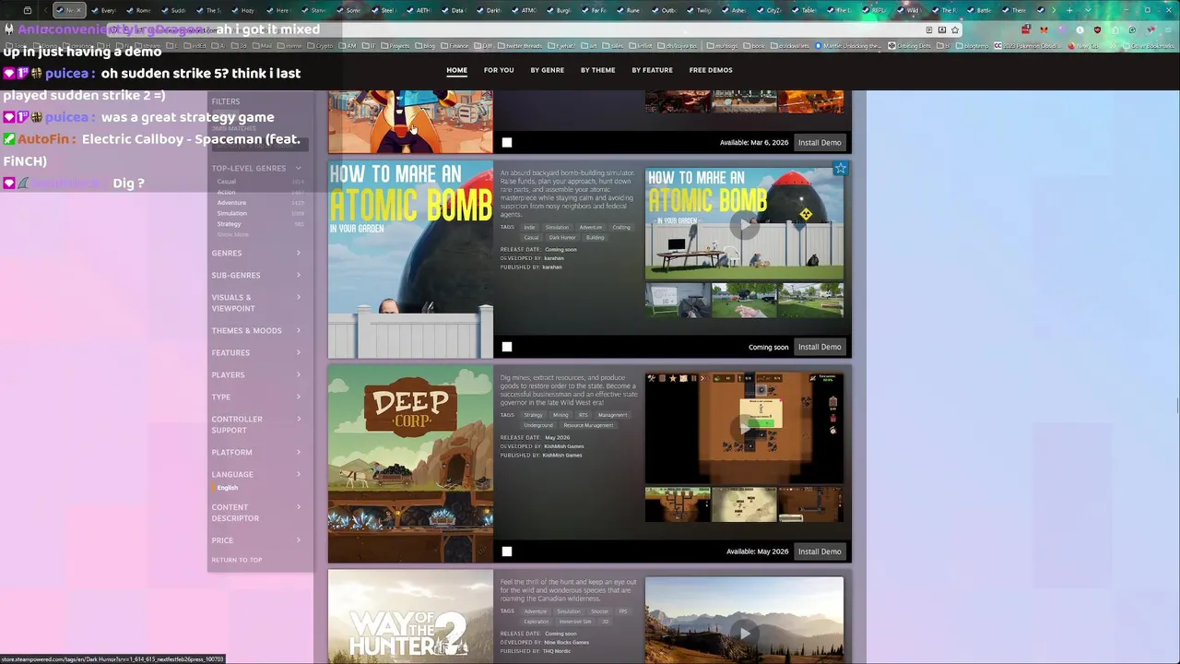Expand the Platform filter section
Screen dimensions: 1180x664
pos(256,452)
